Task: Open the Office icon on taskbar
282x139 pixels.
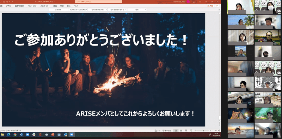Action: point(40,135)
